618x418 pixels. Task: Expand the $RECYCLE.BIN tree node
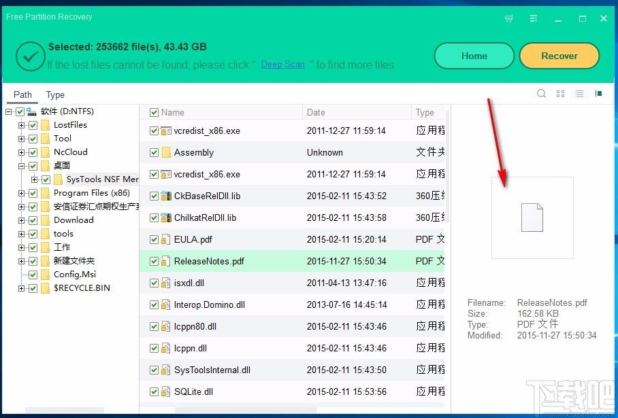21,288
